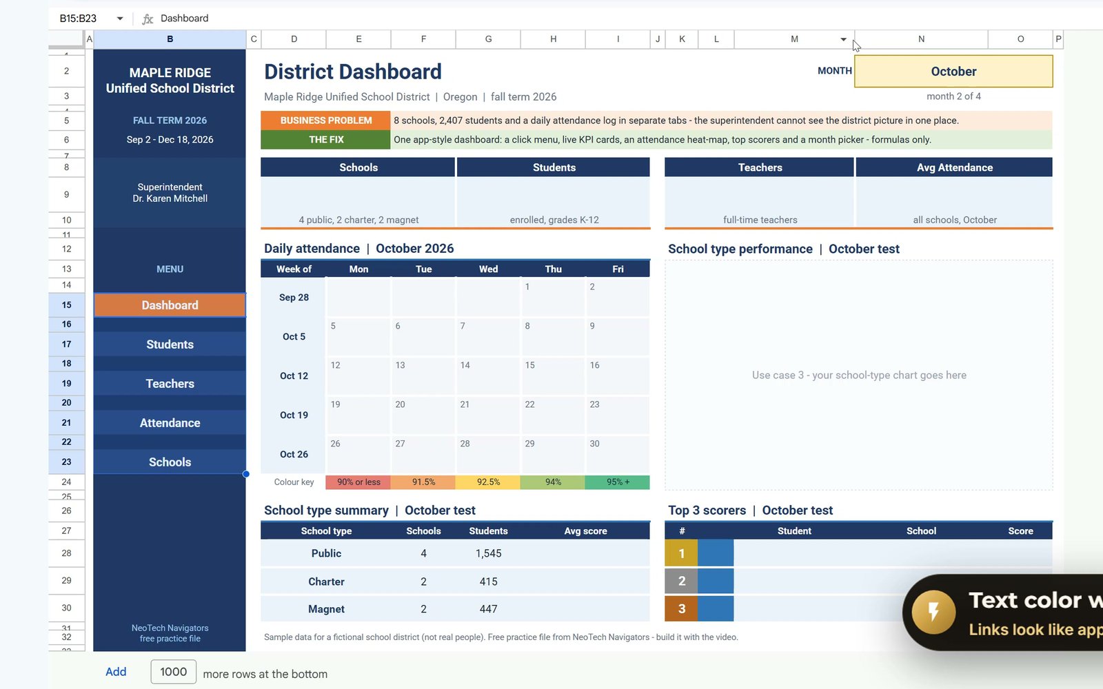Click the rows count field showing 1000
This screenshot has width=1103, height=689.
[174, 672]
